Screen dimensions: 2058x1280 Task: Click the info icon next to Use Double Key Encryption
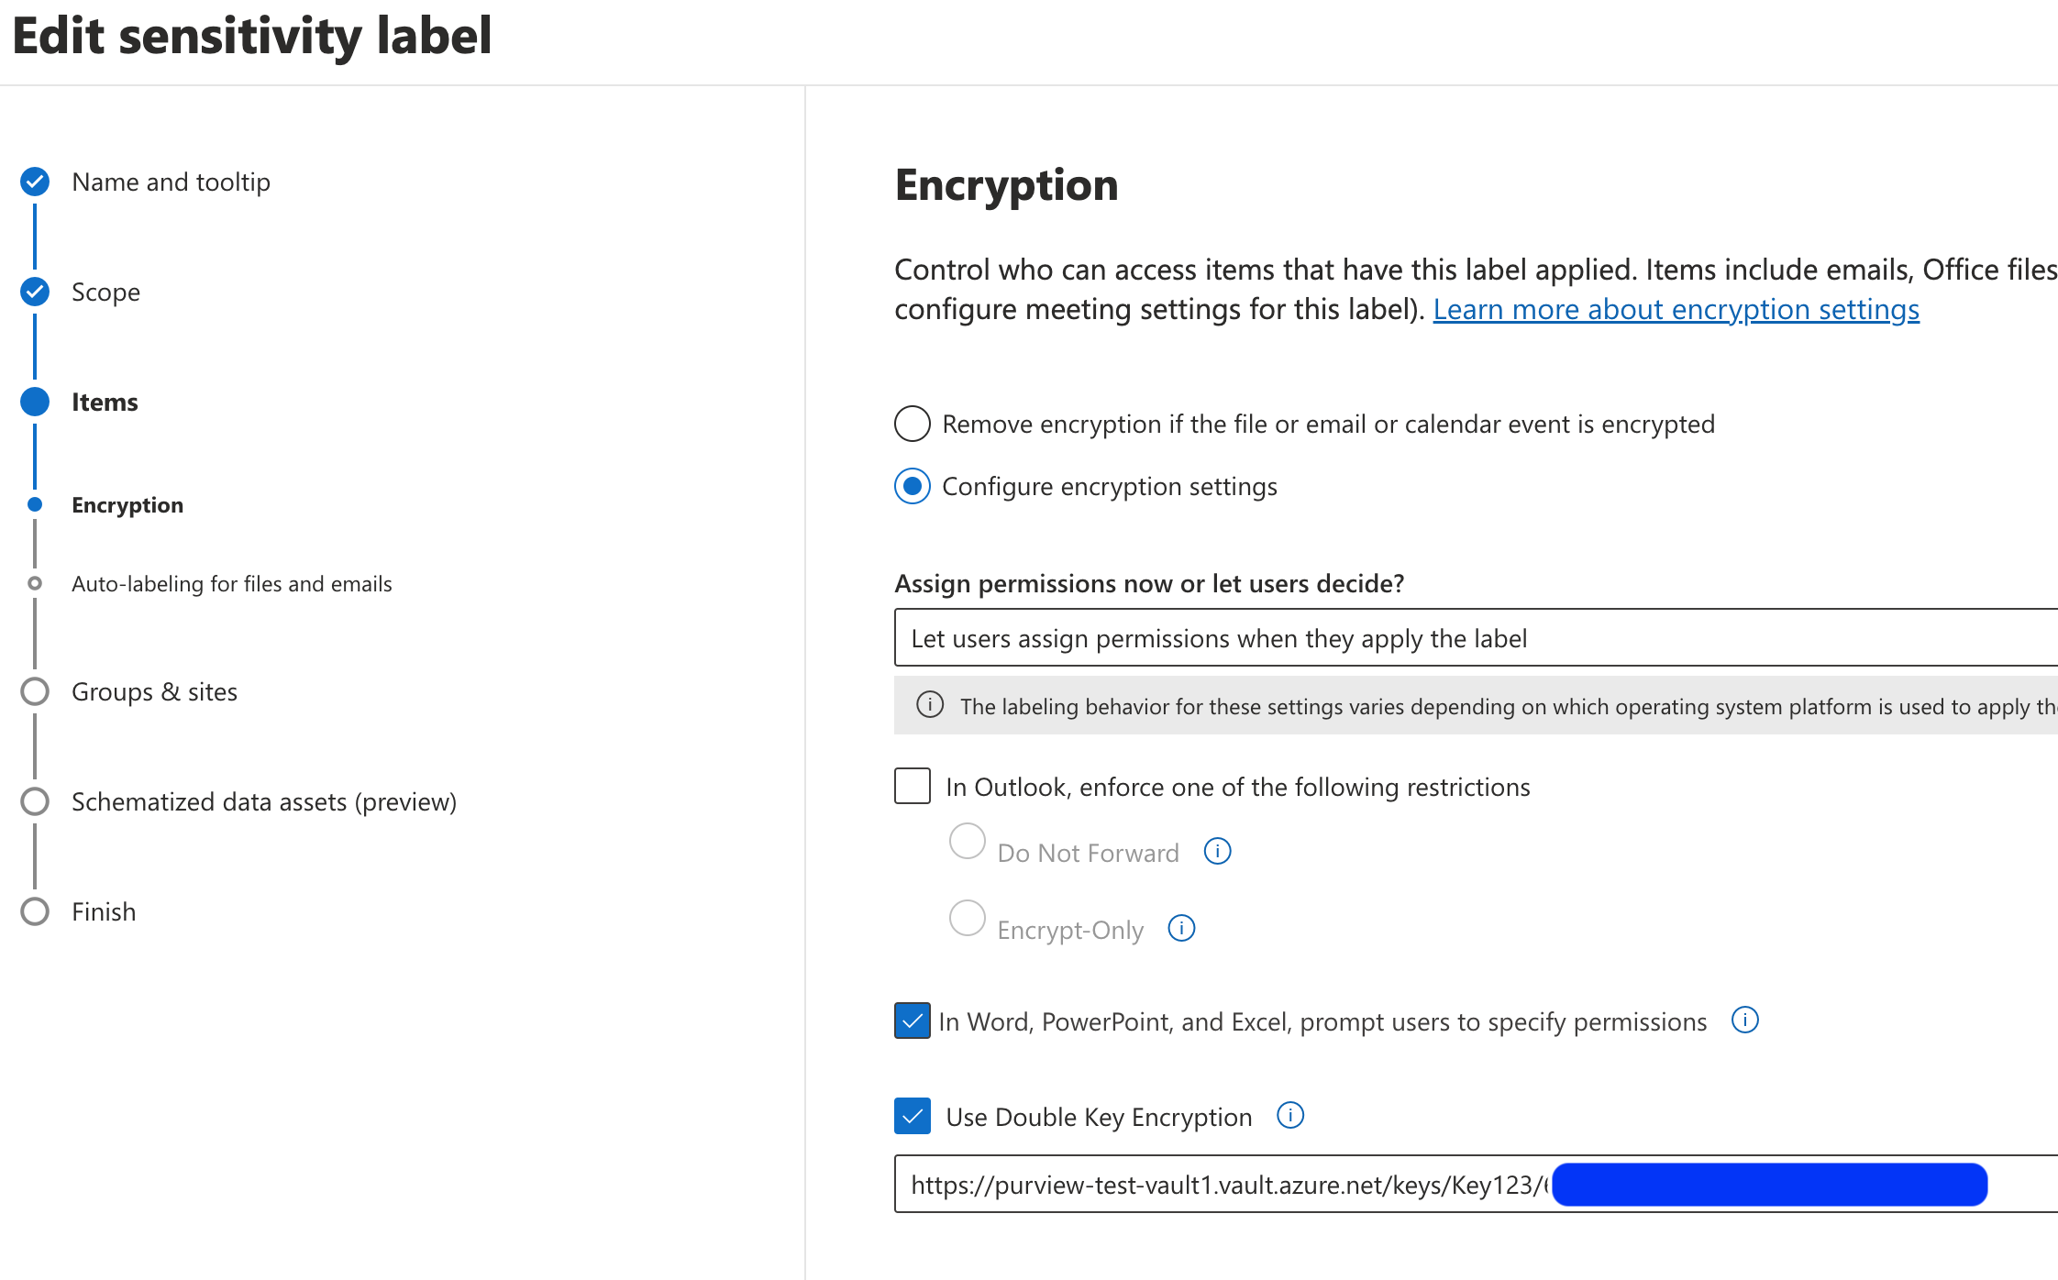coord(1289,1116)
